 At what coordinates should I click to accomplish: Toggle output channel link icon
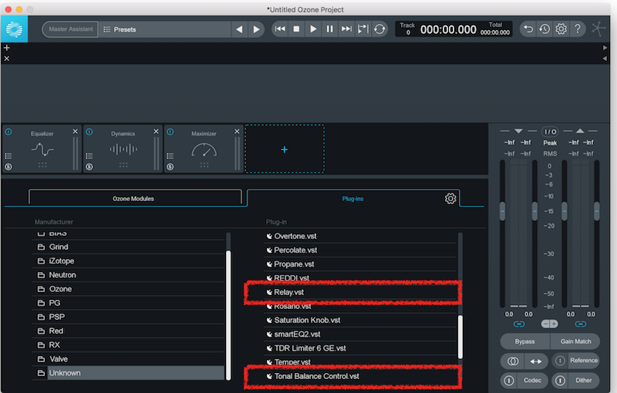[x=581, y=324]
